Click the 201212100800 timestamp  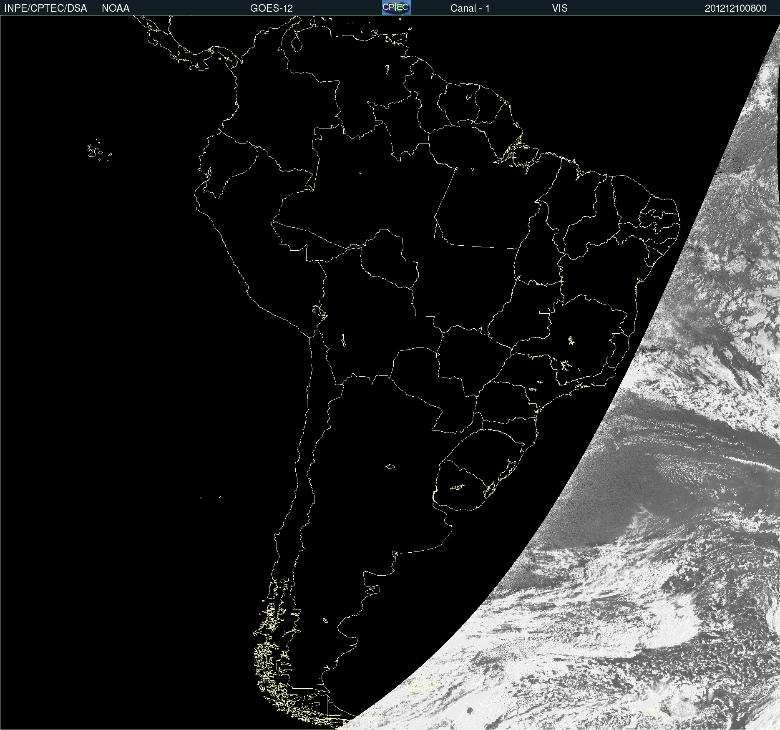point(735,8)
